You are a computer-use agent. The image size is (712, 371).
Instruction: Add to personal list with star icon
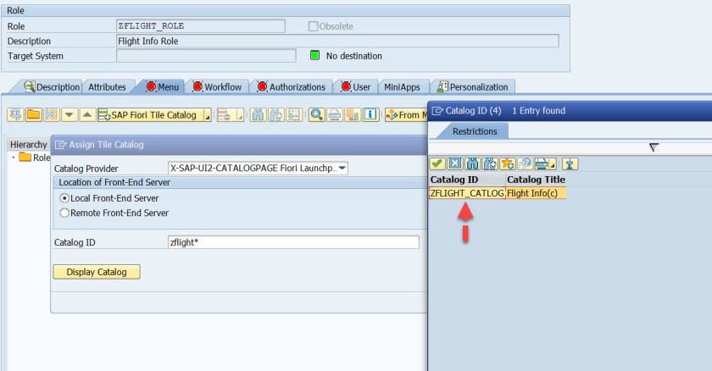point(508,163)
